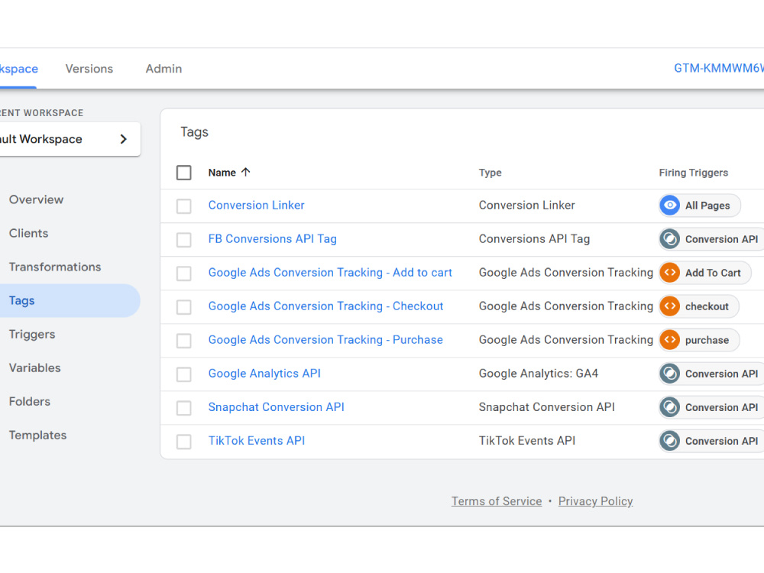Check the Snapchat Conversion API checkbox
Image resolution: width=764 pixels, height=573 pixels.
(x=183, y=408)
